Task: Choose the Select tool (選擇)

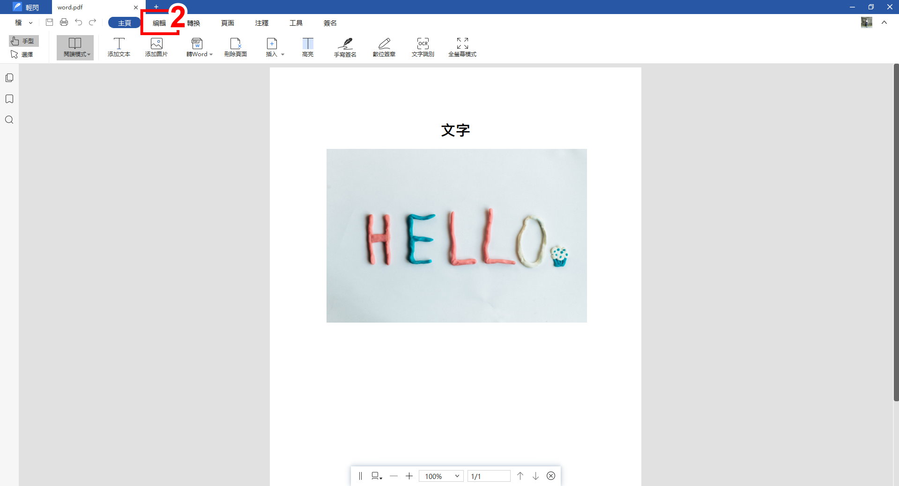Action: [22, 54]
